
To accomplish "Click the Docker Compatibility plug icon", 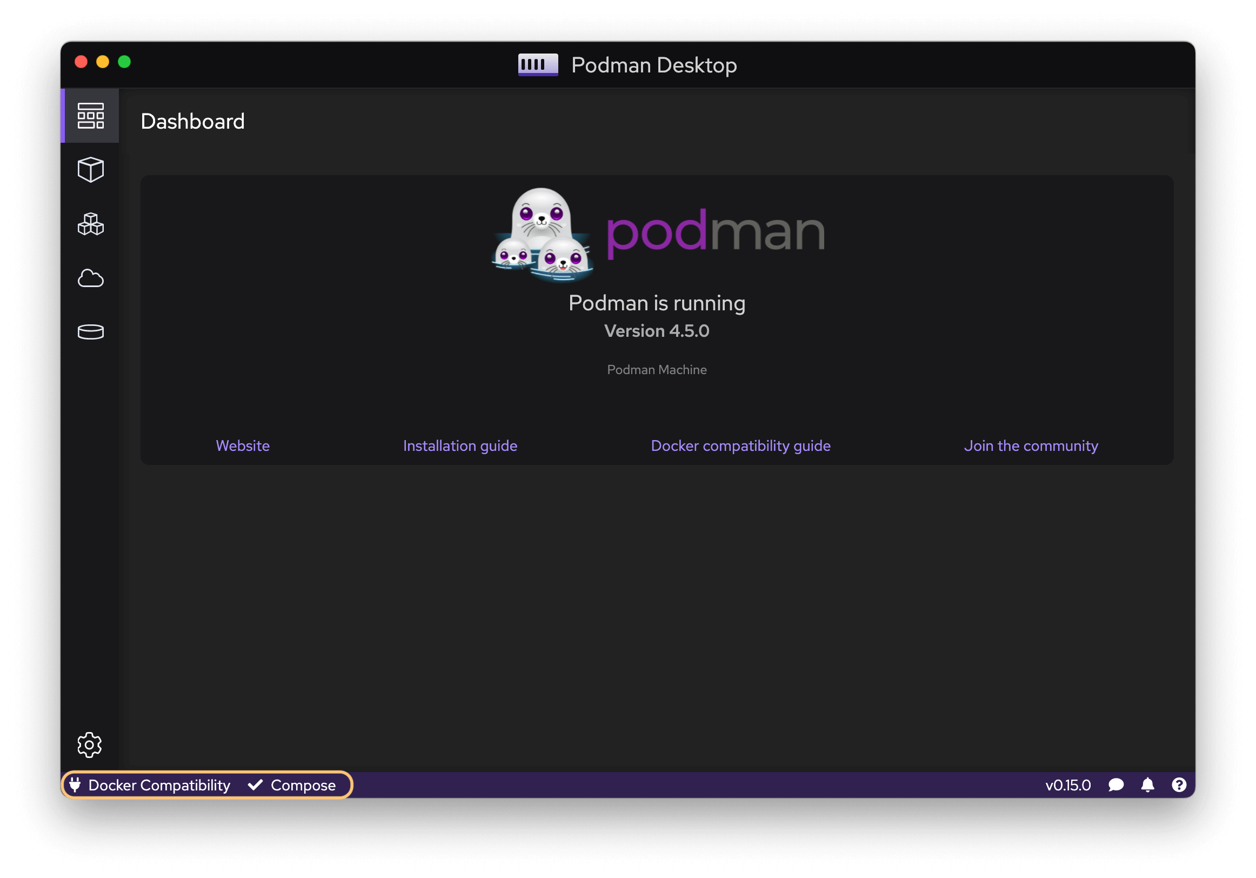I will (75, 785).
